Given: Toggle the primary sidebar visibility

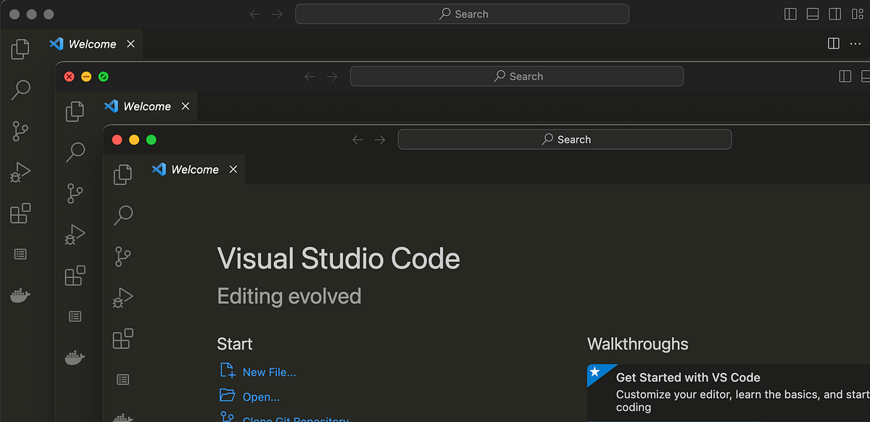Looking at the screenshot, I should point(790,14).
